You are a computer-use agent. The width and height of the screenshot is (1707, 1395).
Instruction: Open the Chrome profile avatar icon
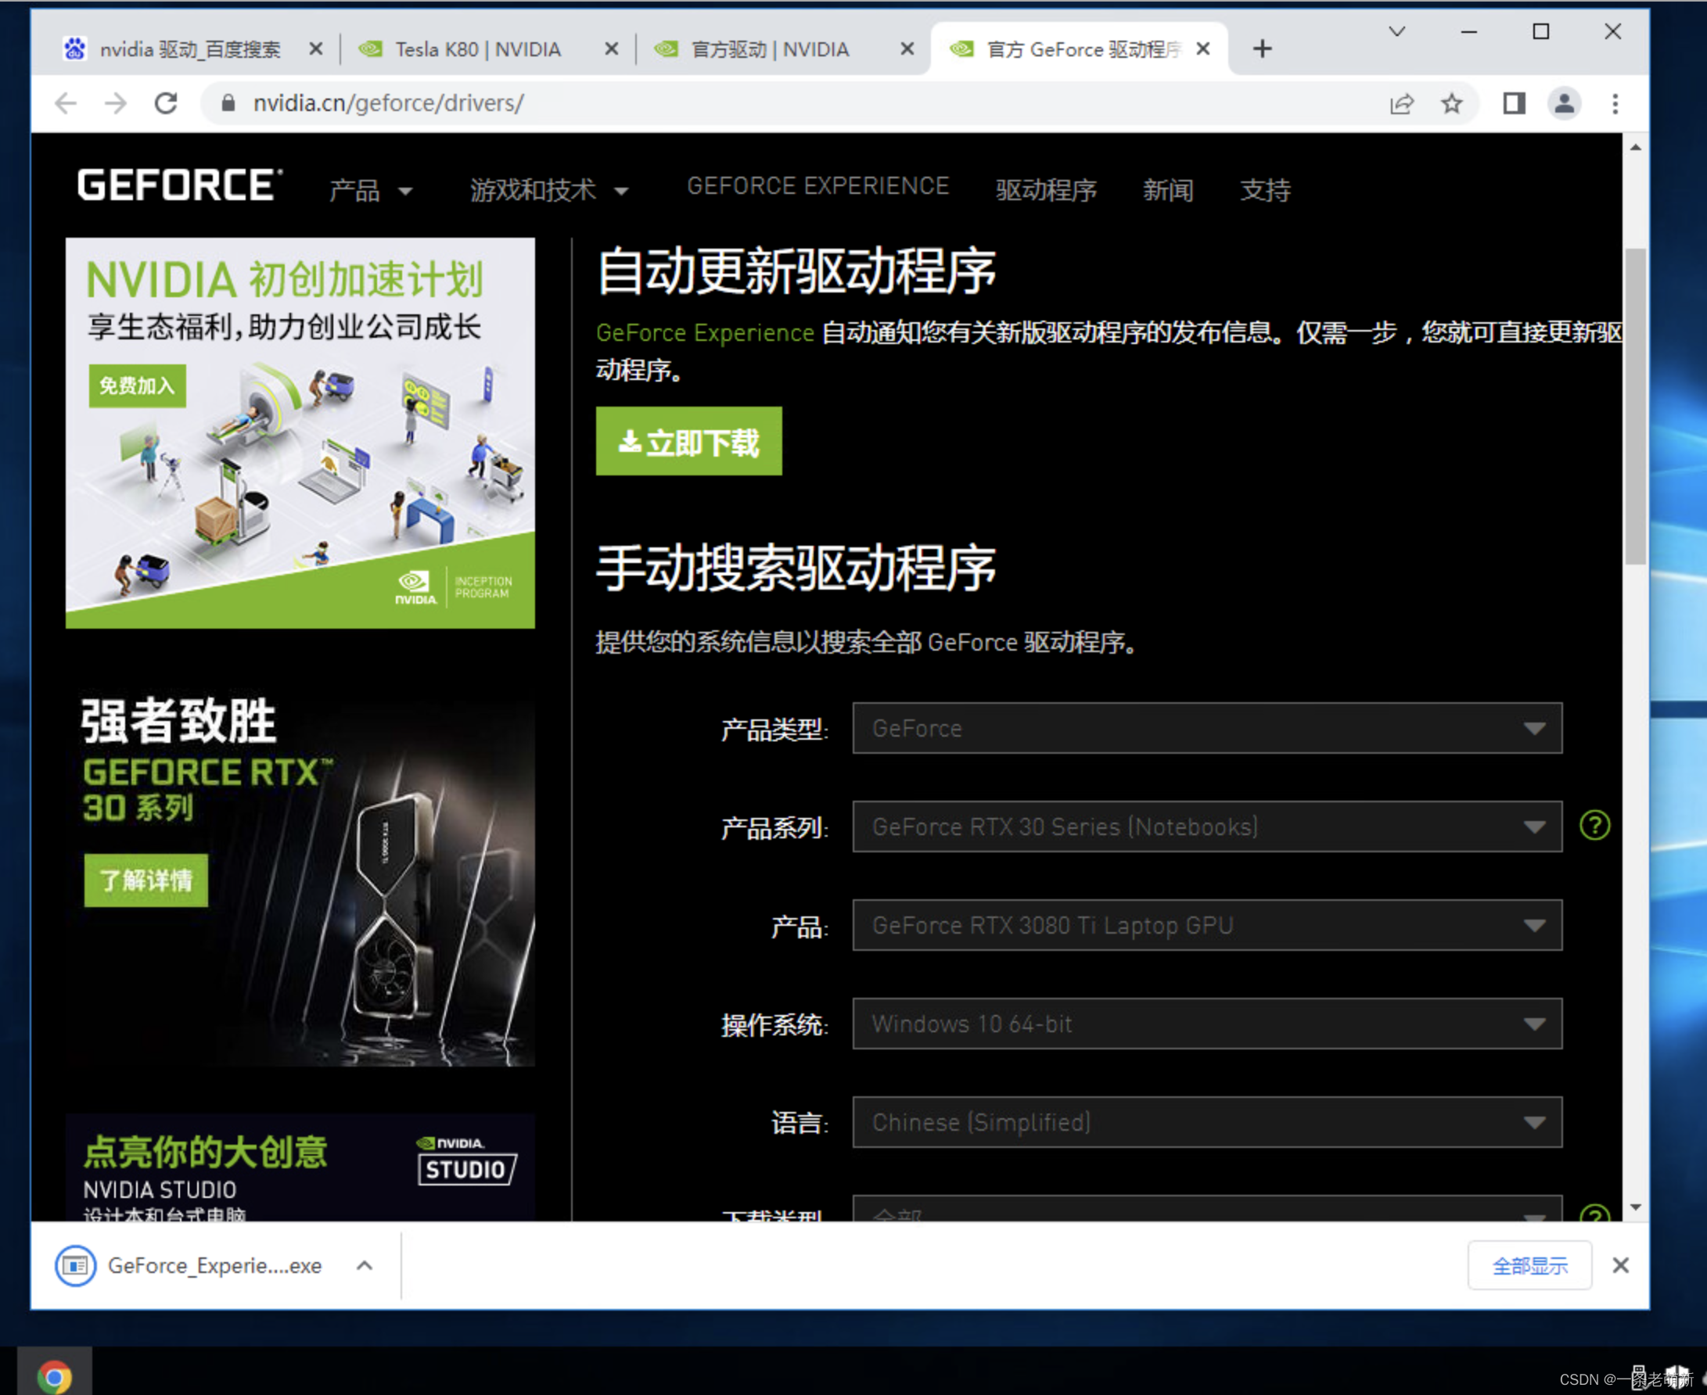click(1564, 103)
